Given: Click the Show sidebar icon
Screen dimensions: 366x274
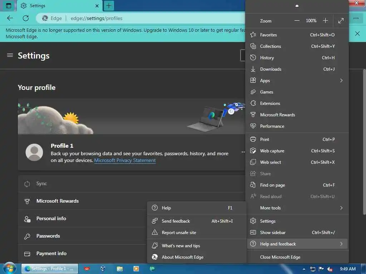Looking at the screenshot, I should click(253, 232).
